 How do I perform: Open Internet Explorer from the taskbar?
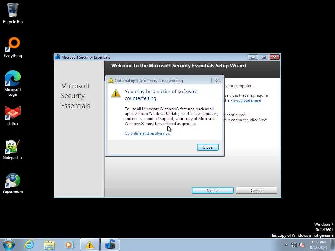[x=29, y=244]
